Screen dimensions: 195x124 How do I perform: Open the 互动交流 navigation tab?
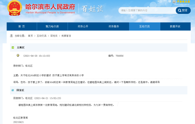coord(144,26)
